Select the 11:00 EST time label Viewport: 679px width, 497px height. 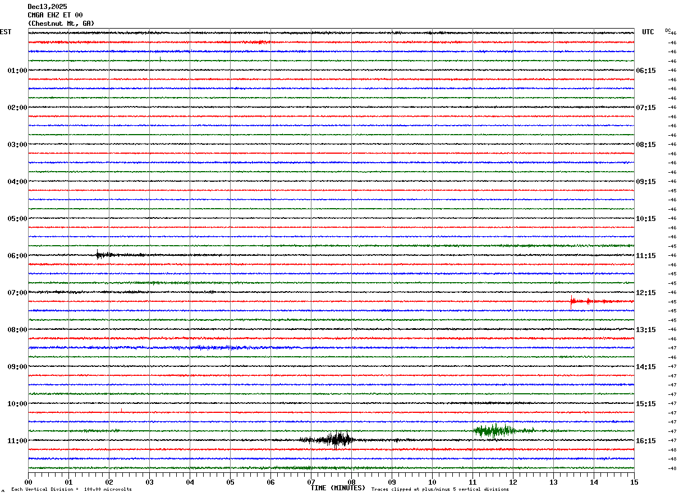click(x=17, y=441)
